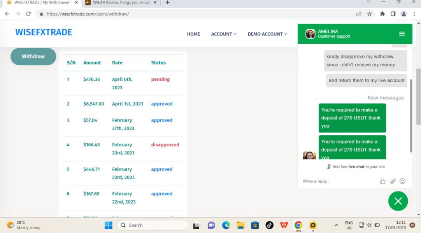Click the pending status of row 1
Image resolution: width=421 pixels, height=233 pixels.
click(160, 79)
